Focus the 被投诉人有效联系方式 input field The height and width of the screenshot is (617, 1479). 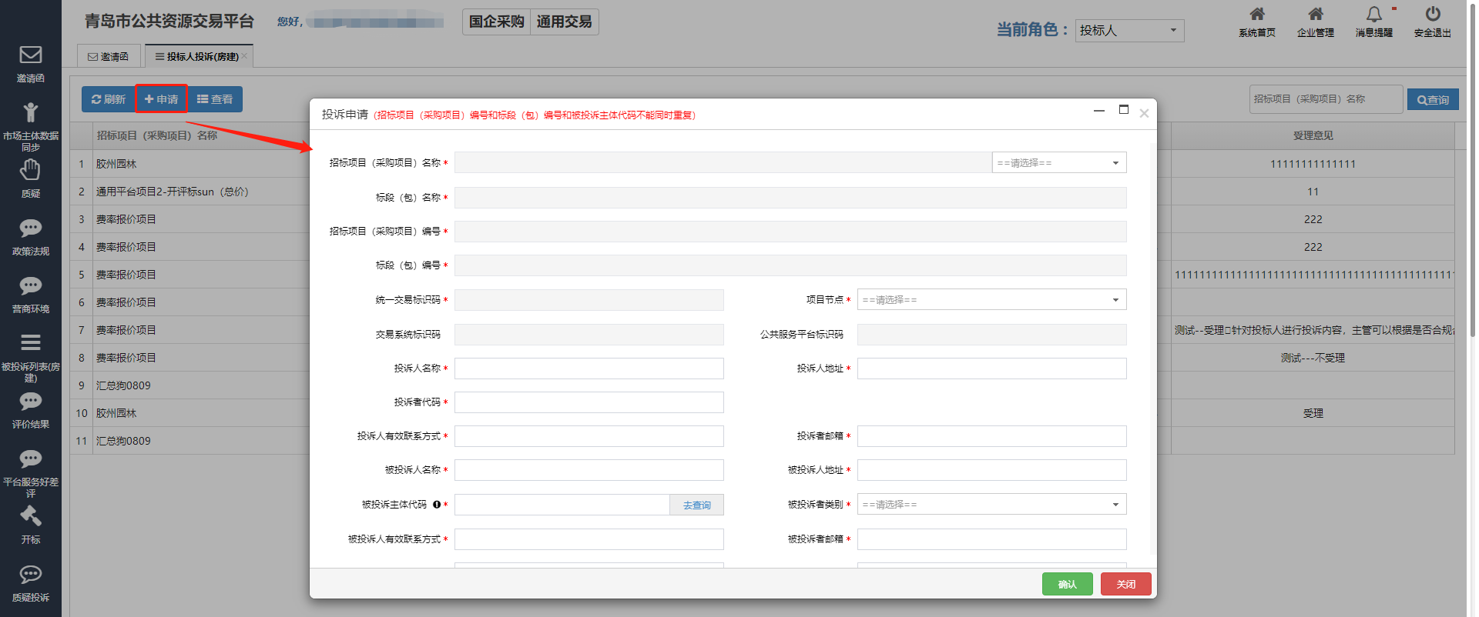[x=589, y=539]
